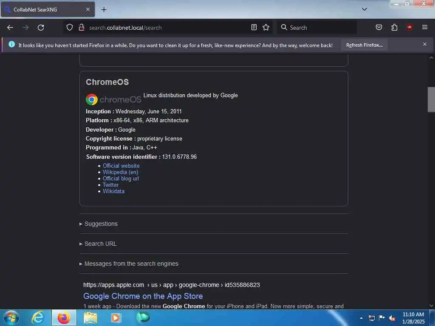Bookmark this page with the star icon
This screenshot has width=435, height=326.
pos(266,27)
